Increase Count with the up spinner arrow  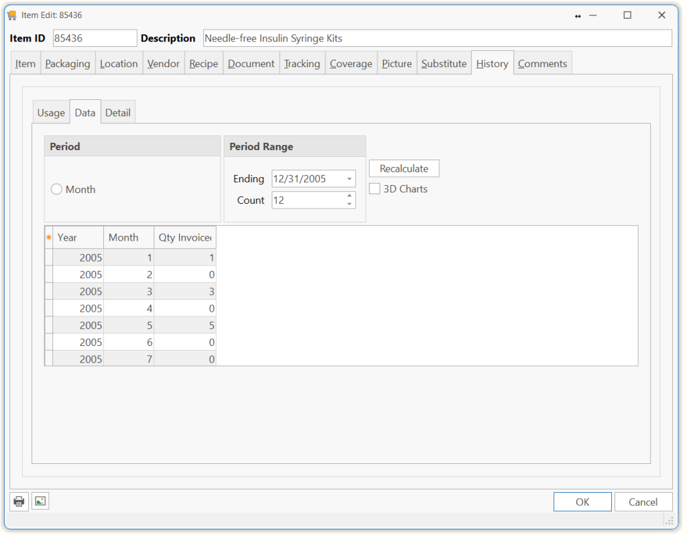coord(349,196)
